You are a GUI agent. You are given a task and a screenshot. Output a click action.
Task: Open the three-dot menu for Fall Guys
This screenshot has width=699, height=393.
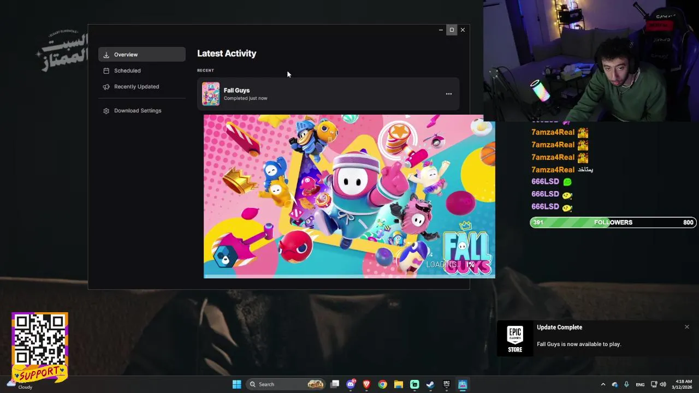449,94
